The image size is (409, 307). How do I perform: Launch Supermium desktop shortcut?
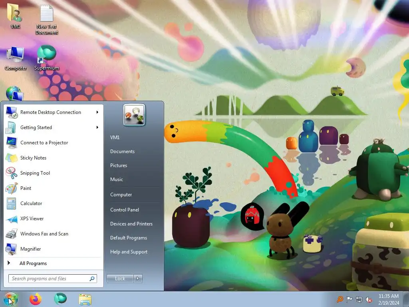click(47, 58)
